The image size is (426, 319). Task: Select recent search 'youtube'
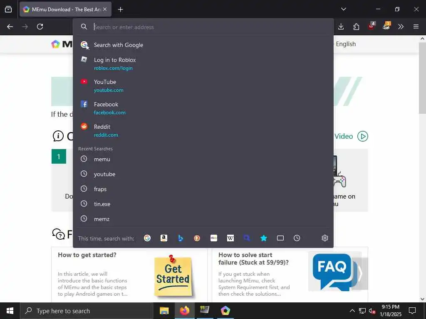pyautogui.click(x=203, y=174)
